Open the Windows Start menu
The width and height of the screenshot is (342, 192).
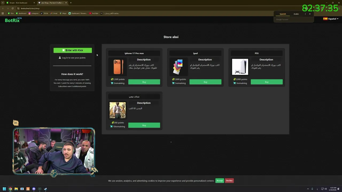(x=4, y=189)
